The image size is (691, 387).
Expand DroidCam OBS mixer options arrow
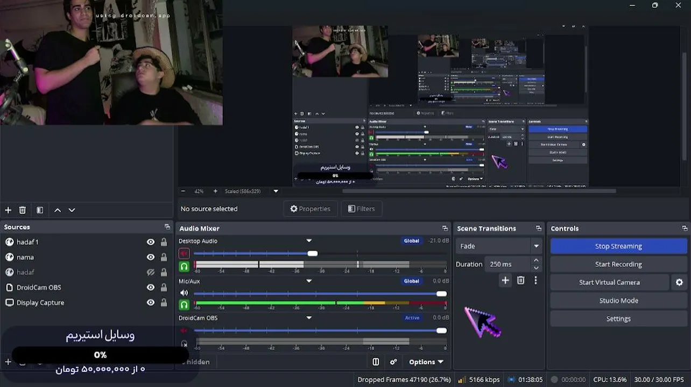point(309,318)
